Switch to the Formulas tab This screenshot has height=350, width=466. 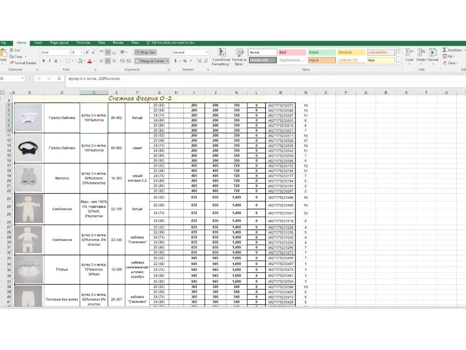pyautogui.click(x=83, y=43)
